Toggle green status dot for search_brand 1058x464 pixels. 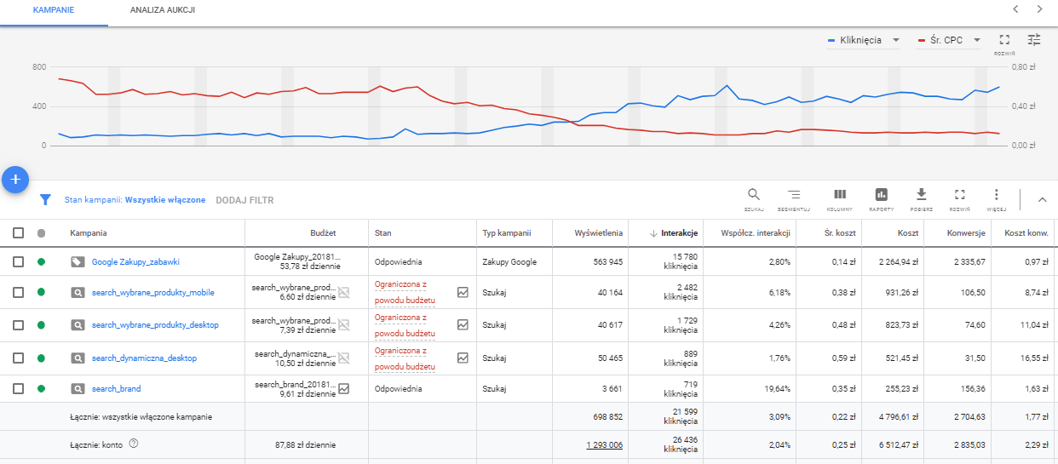click(41, 388)
